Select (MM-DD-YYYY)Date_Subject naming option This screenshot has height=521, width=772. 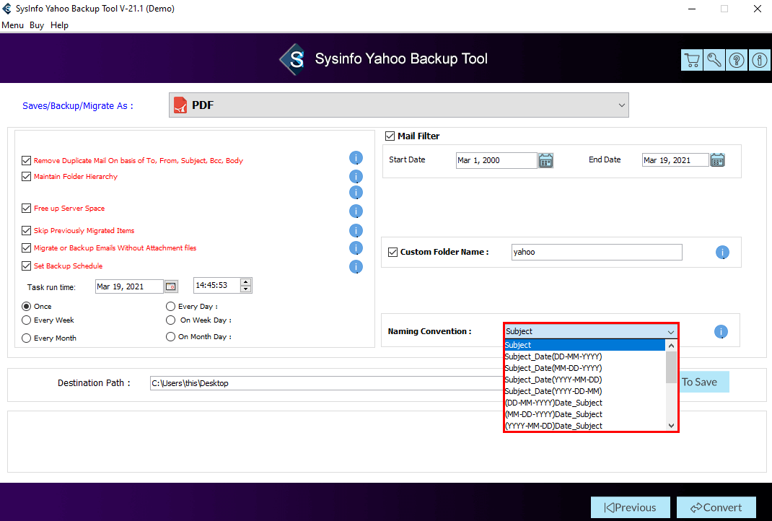[x=553, y=414]
